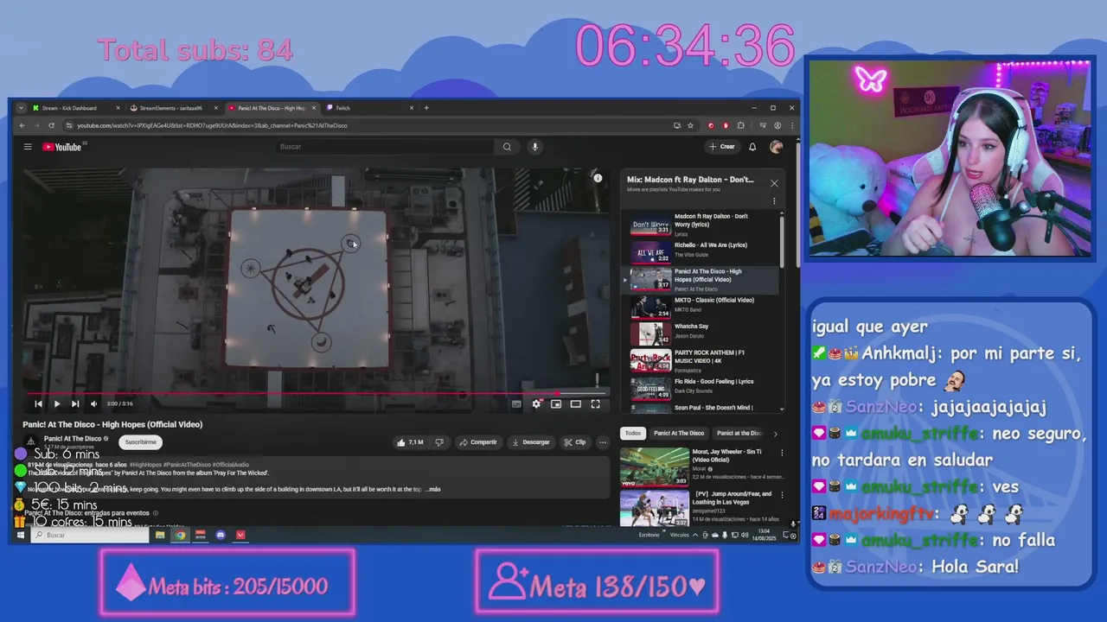Like the High Hopes video
This screenshot has height=622, width=1107.
pos(410,442)
